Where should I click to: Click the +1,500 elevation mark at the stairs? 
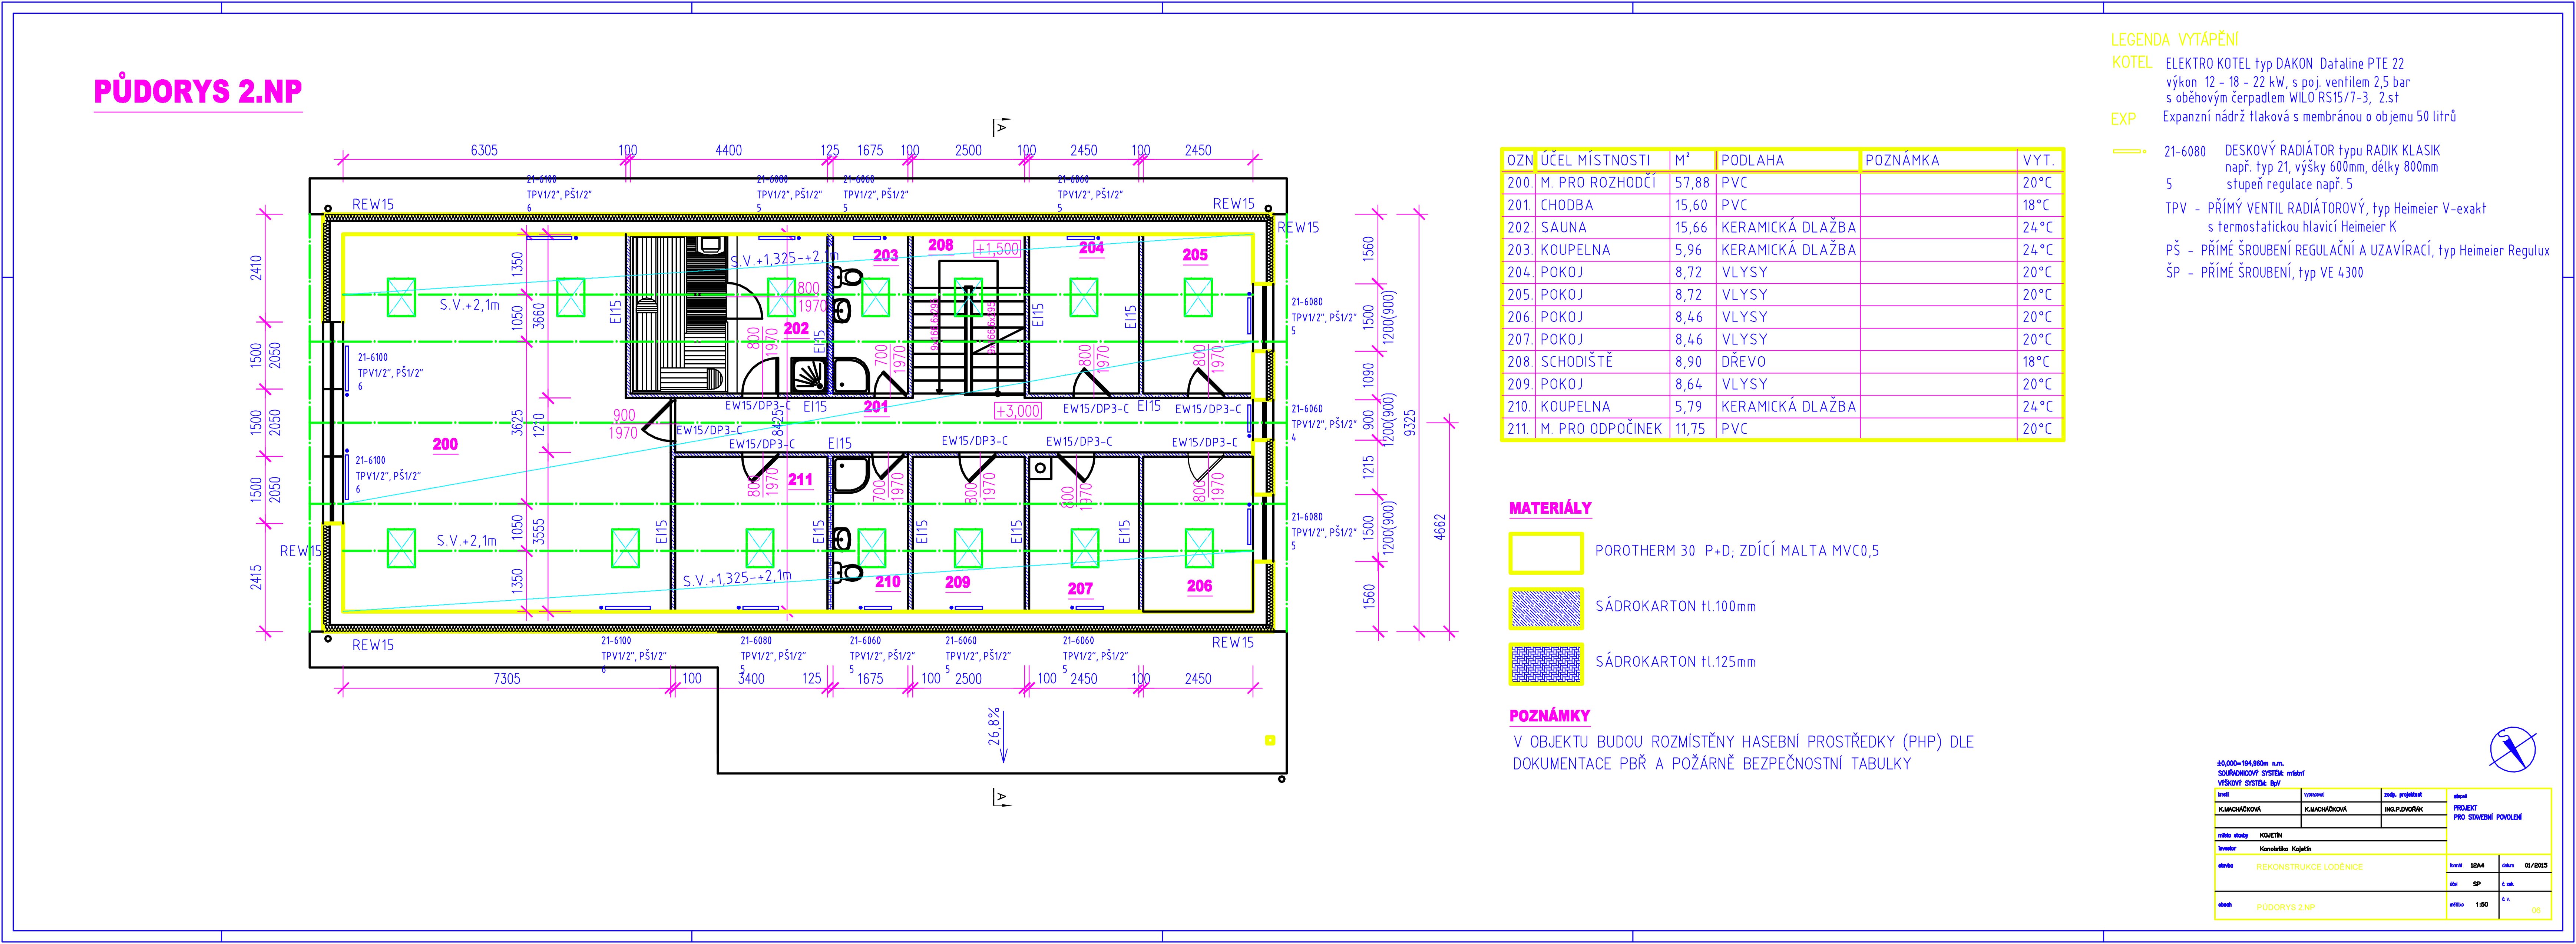point(997,249)
